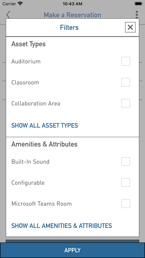Tick the Collaboration Area checkbox
This screenshot has height=258, width=145.
(x=126, y=103)
